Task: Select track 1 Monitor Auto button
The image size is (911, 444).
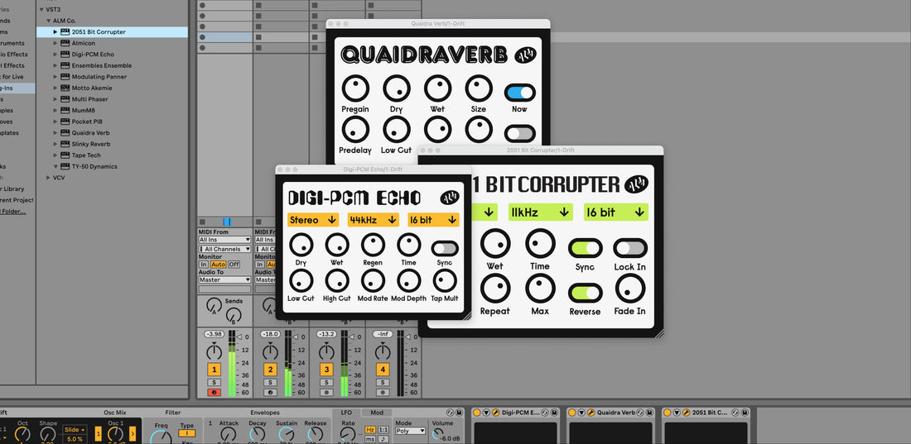Action: [218, 264]
